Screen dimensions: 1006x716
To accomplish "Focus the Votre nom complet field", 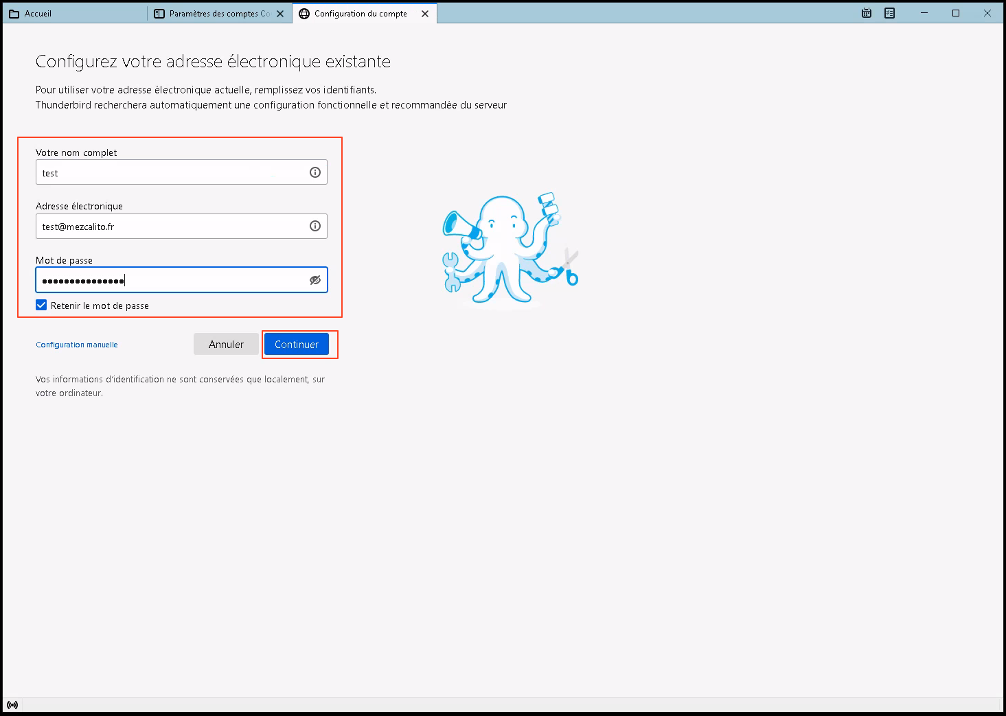I will (x=172, y=173).
